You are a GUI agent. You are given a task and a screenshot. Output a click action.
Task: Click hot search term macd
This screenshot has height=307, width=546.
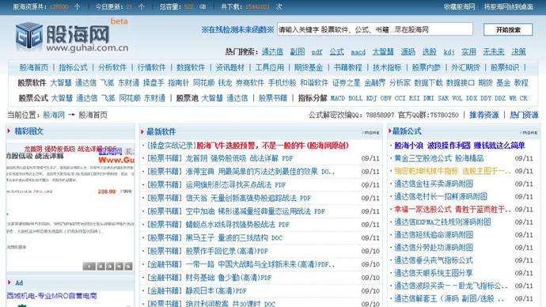[x=358, y=52]
